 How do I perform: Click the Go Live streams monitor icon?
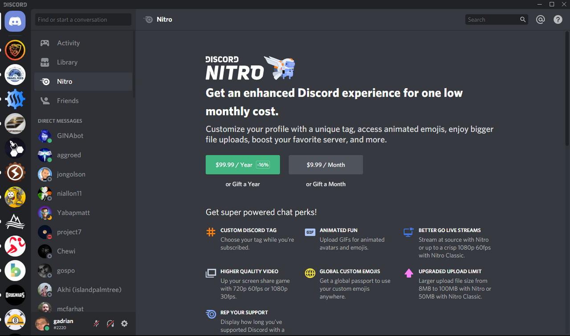[409, 232]
